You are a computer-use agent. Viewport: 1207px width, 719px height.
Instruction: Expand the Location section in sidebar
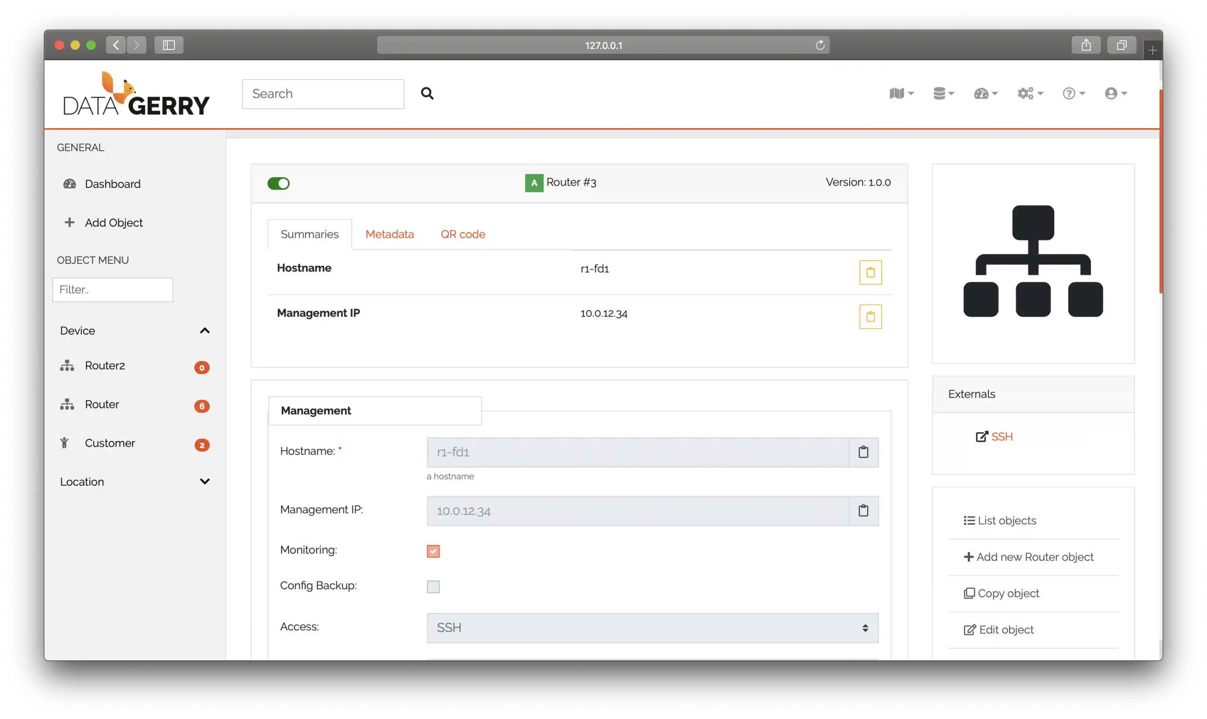[205, 481]
